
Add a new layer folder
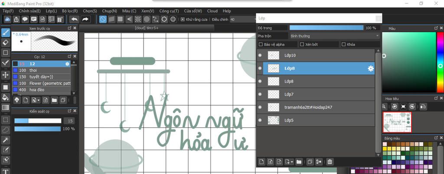(x=299, y=162)
